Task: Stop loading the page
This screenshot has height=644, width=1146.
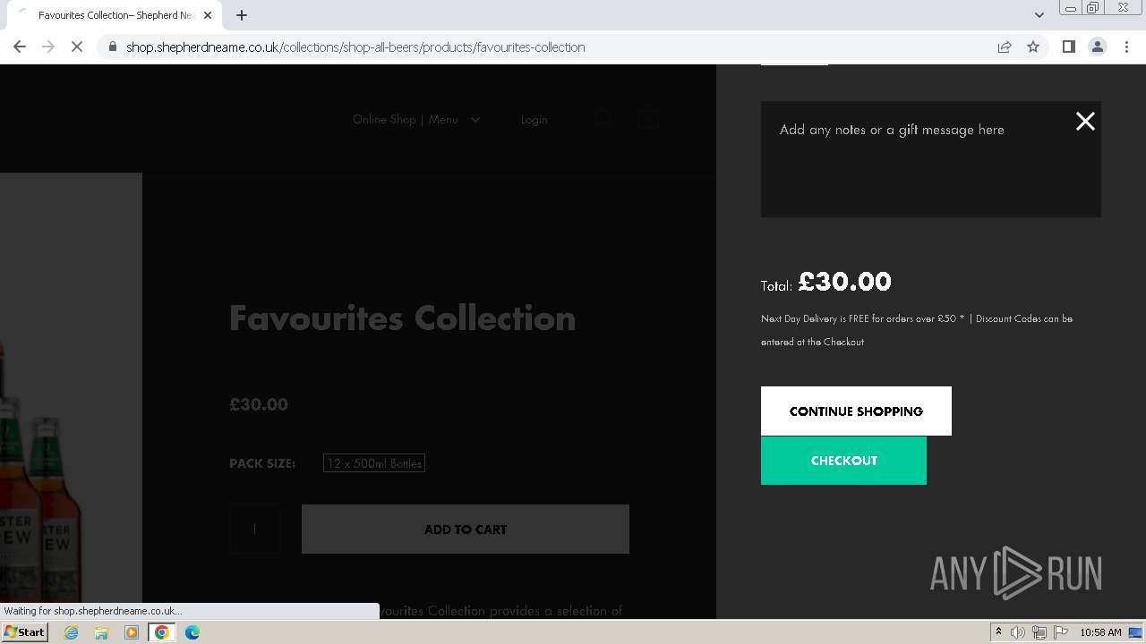Action: click(77, 47)
